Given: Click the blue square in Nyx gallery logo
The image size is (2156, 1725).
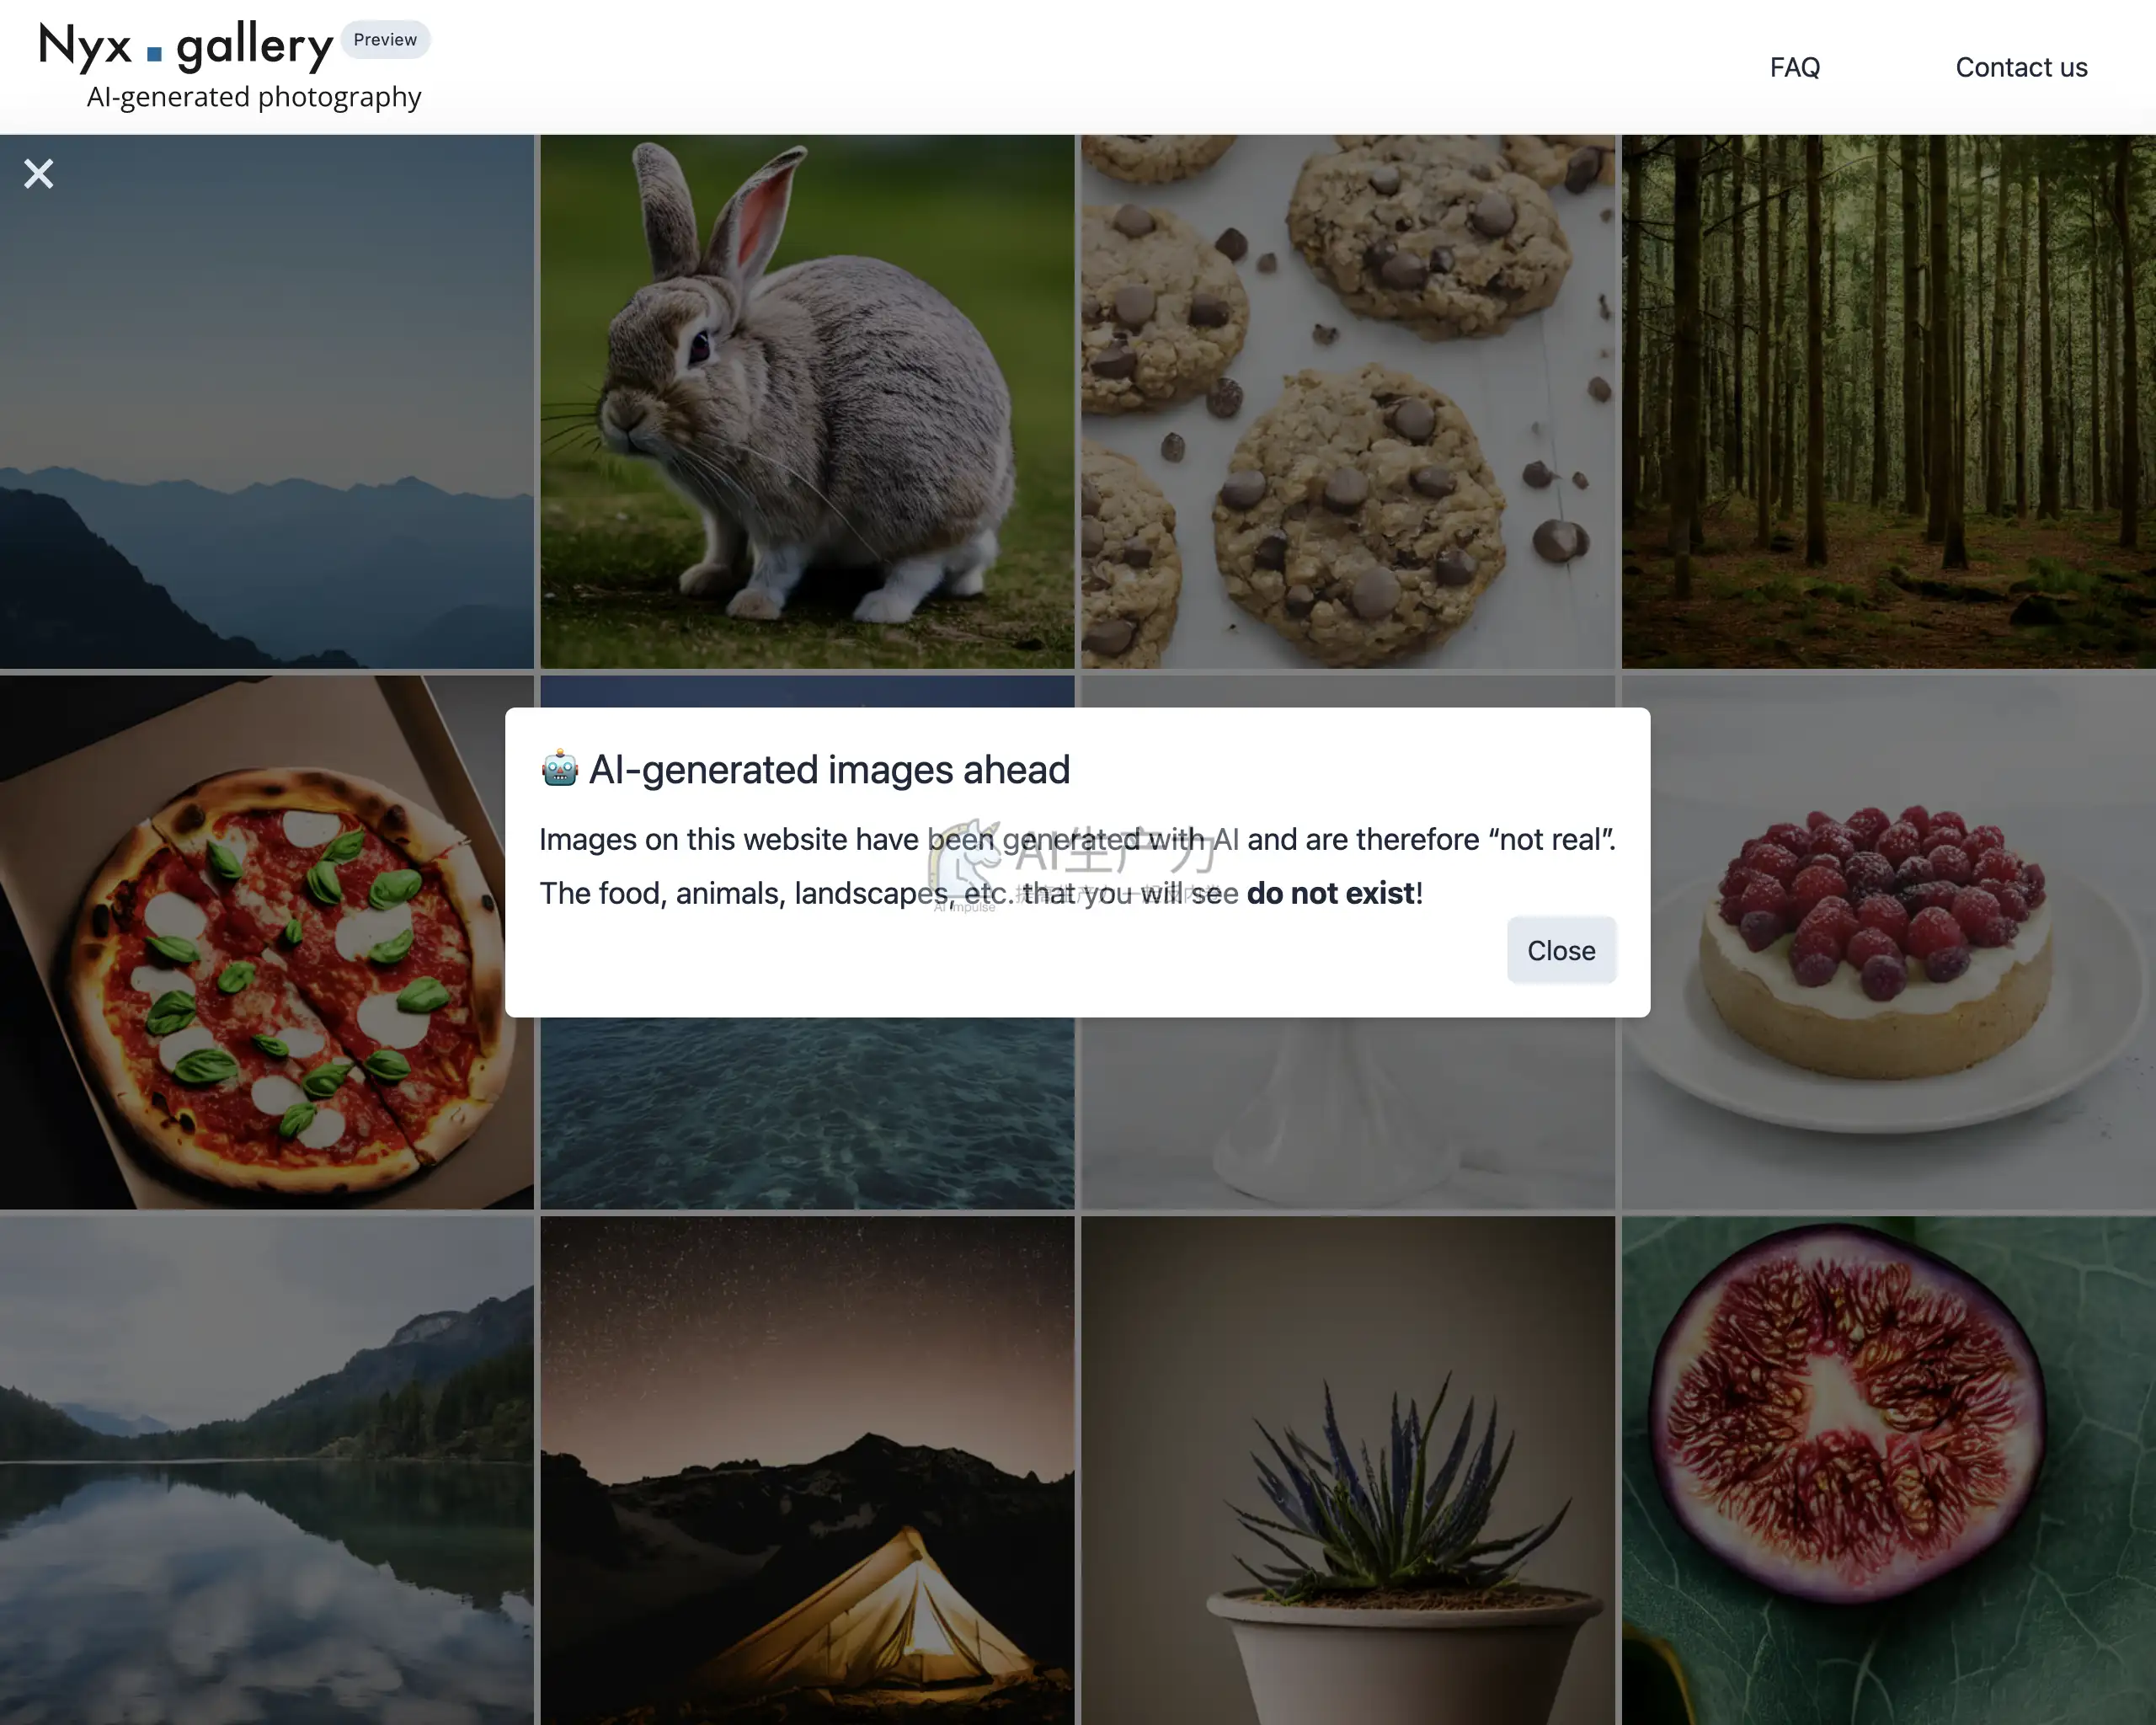Looking at the screenshot, I should tap(154, 53).
